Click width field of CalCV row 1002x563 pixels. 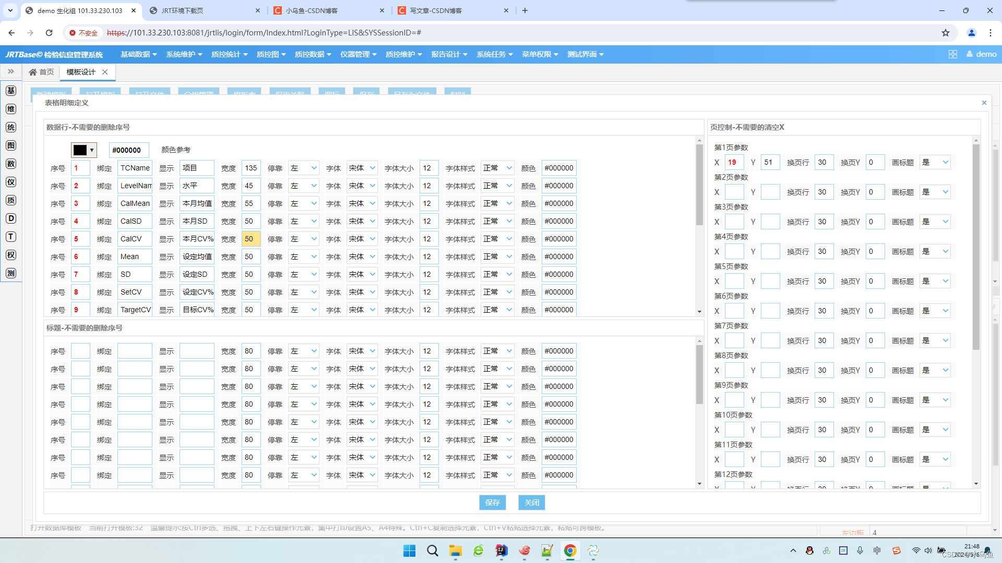(251, 239)
